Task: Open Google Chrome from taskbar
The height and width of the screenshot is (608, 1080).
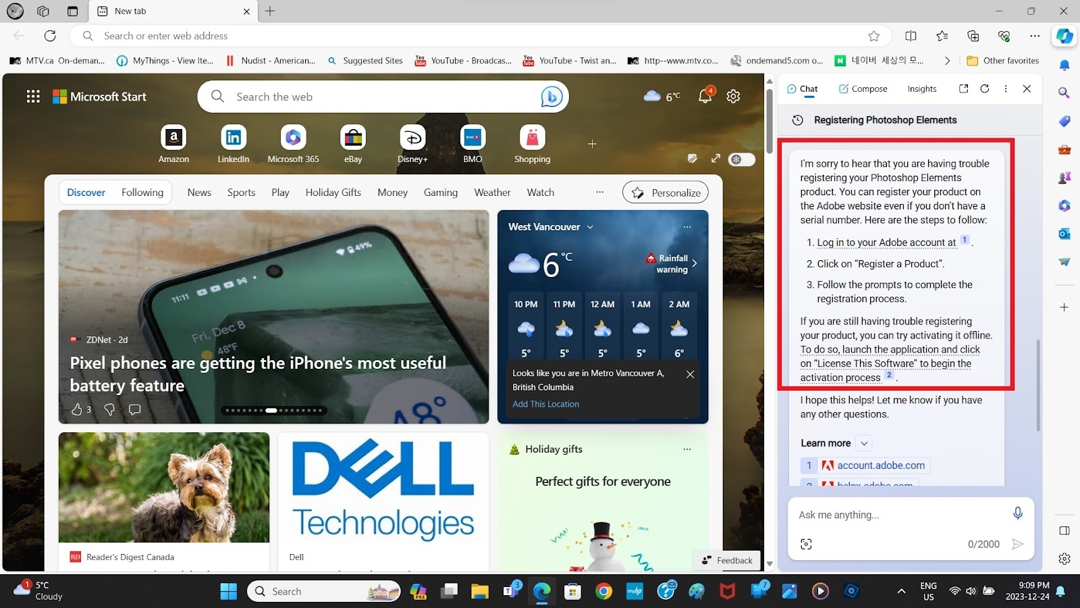Action: pos(603,591)
